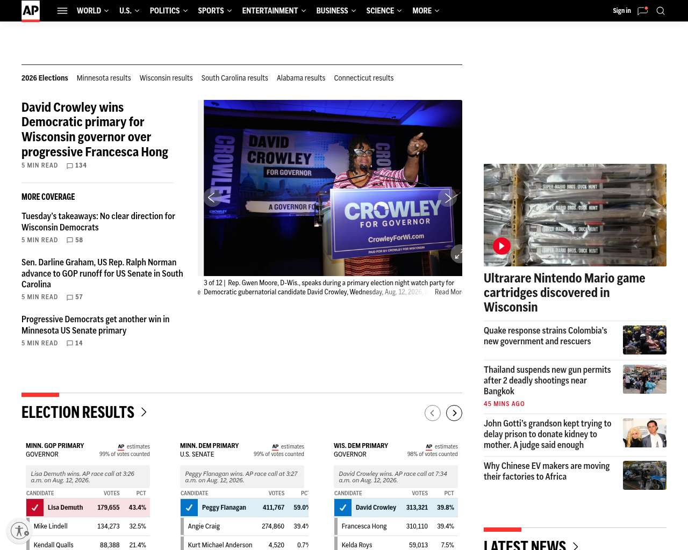Open the Election Results heading
688x550 pixels.
click(78, 412)
